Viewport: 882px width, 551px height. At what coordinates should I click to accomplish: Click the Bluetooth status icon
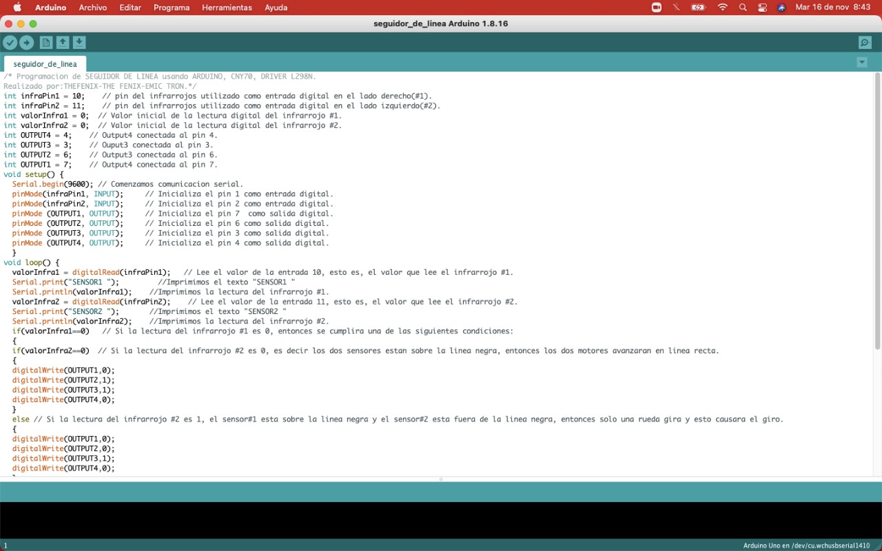(677, 8)
